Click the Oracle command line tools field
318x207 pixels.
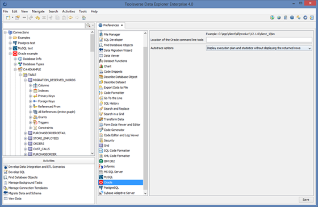click(x=259, y=40)
